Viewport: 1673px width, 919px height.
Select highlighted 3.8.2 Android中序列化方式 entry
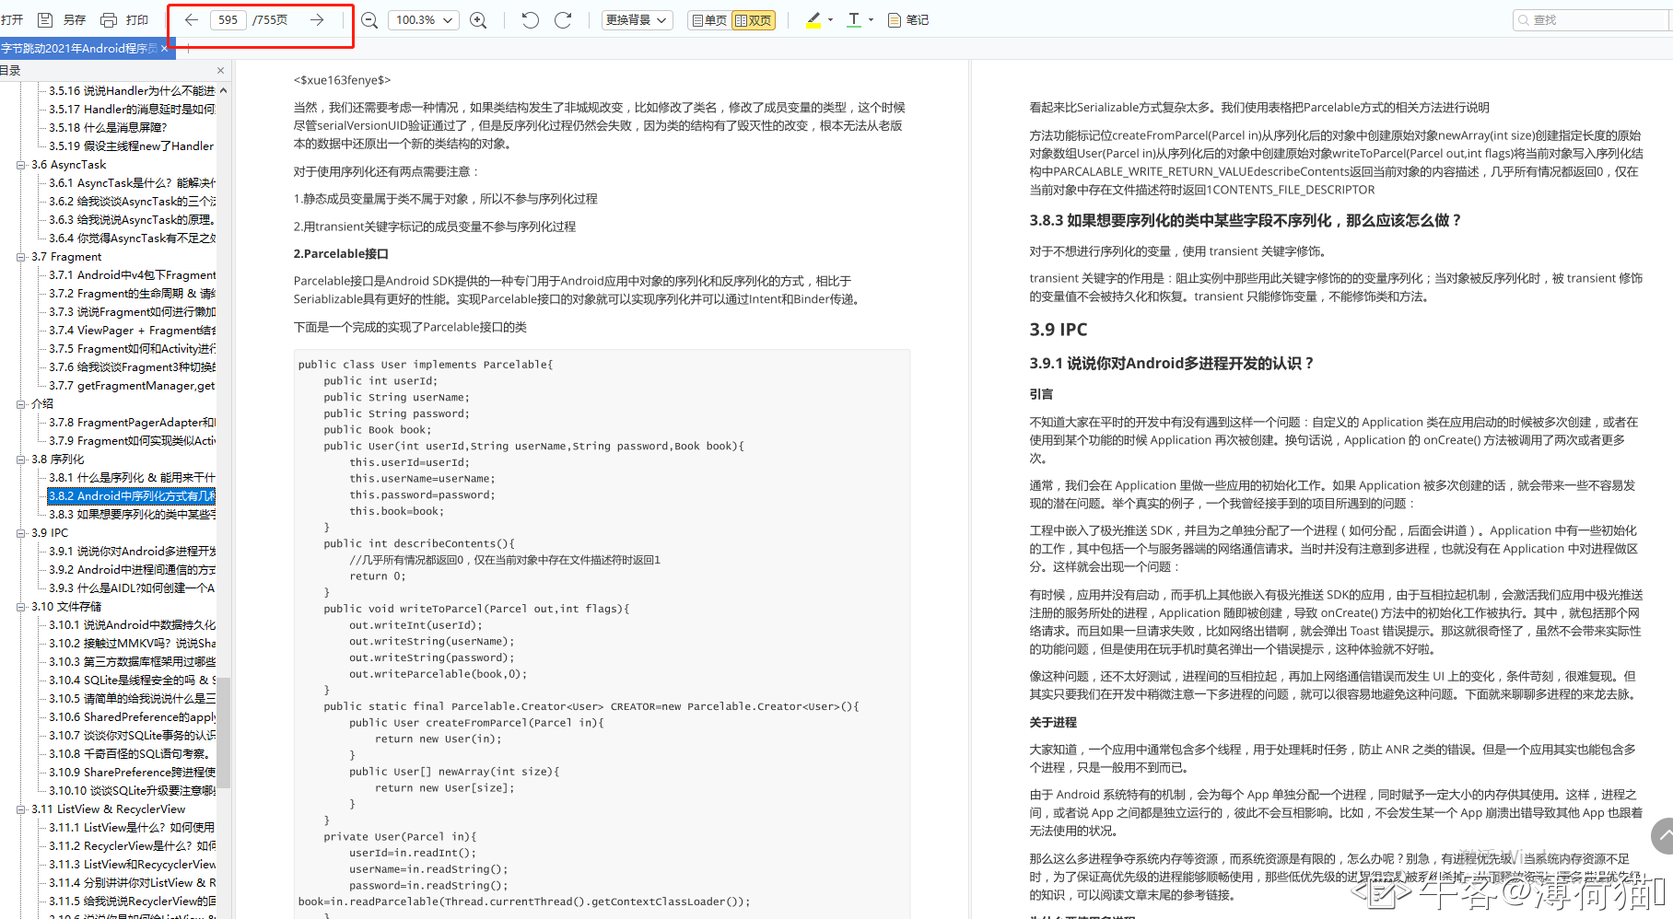click(x=132, y=496)
